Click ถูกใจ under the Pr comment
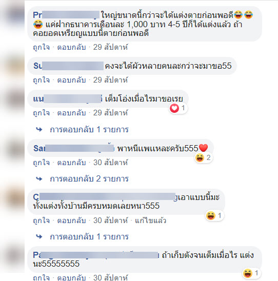 pyautogui.click(x=42, y=47)
